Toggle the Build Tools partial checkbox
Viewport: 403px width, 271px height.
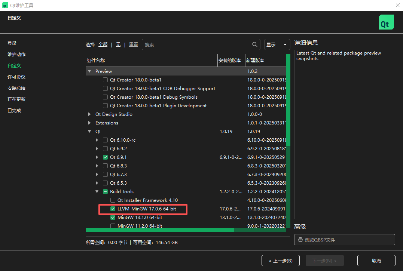coord(105,191)
